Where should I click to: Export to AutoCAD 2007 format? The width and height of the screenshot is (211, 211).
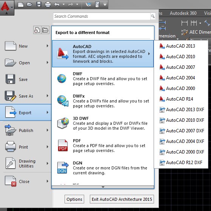point(181,67)
